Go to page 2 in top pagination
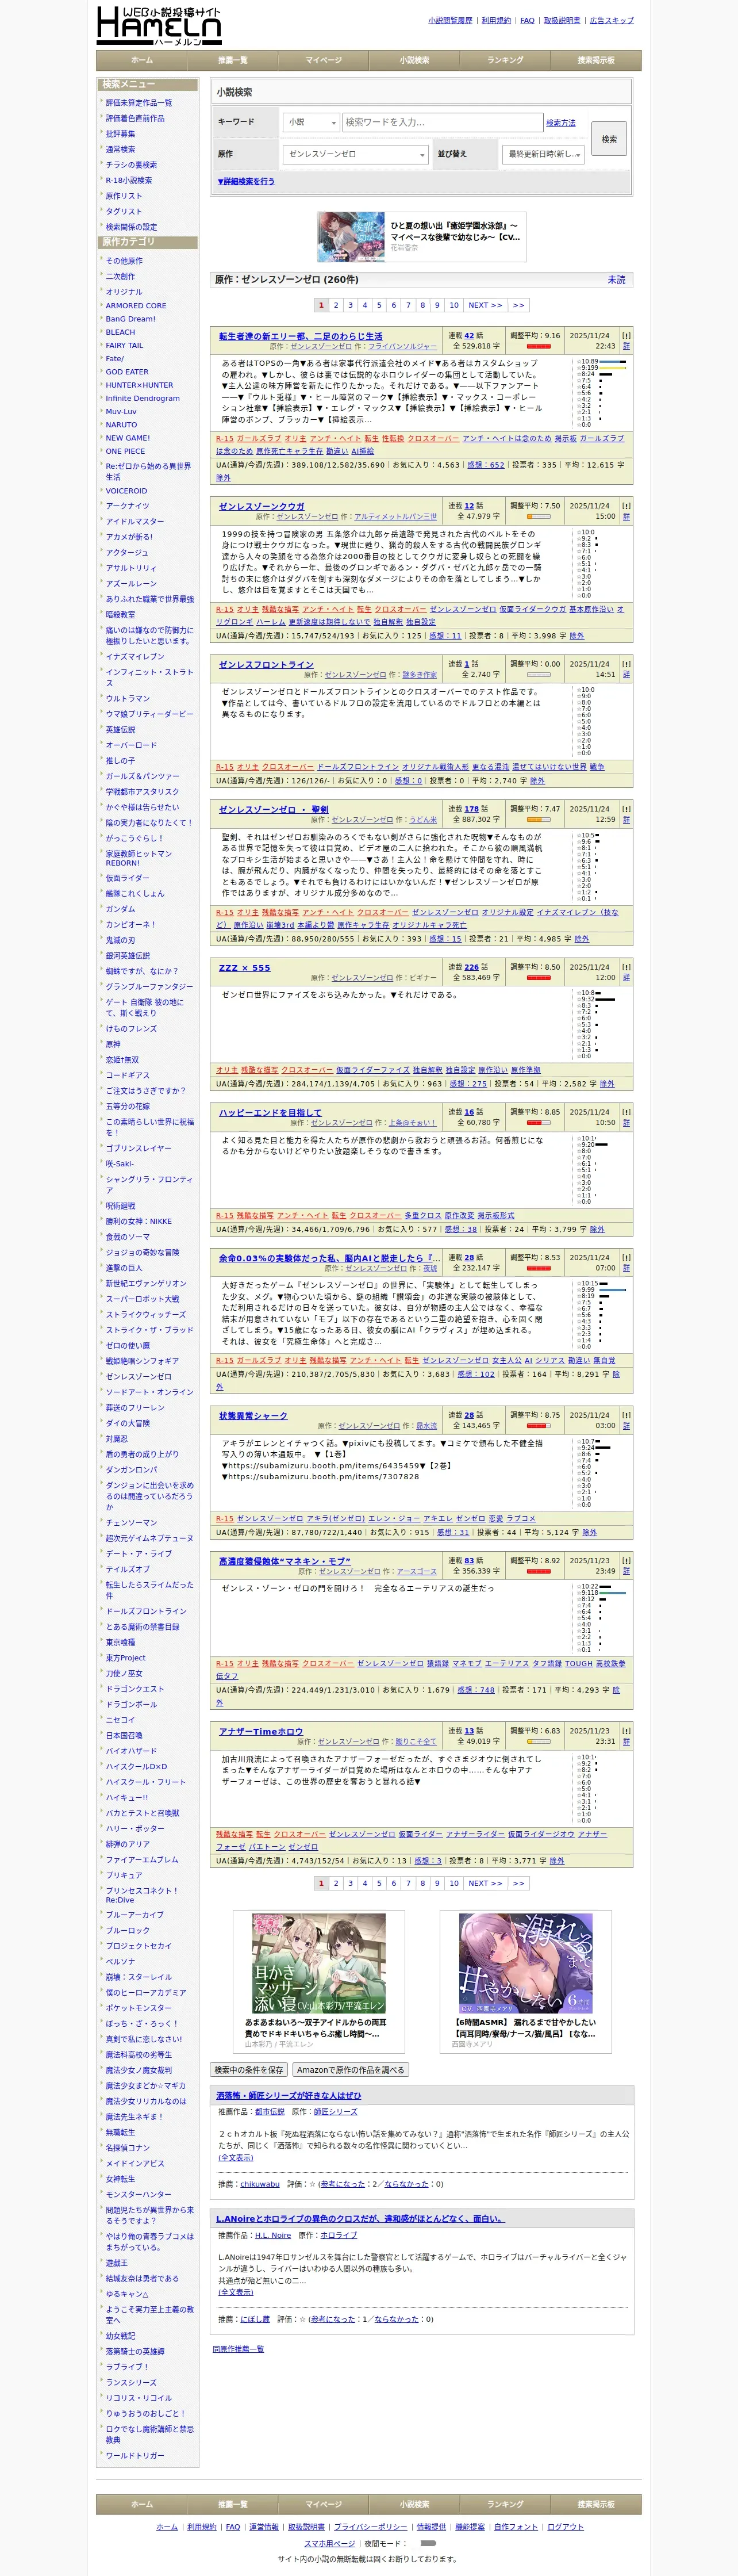The image size is (738, 2576). coord(336,305)
